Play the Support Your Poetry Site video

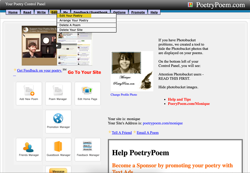coord(57,46)
